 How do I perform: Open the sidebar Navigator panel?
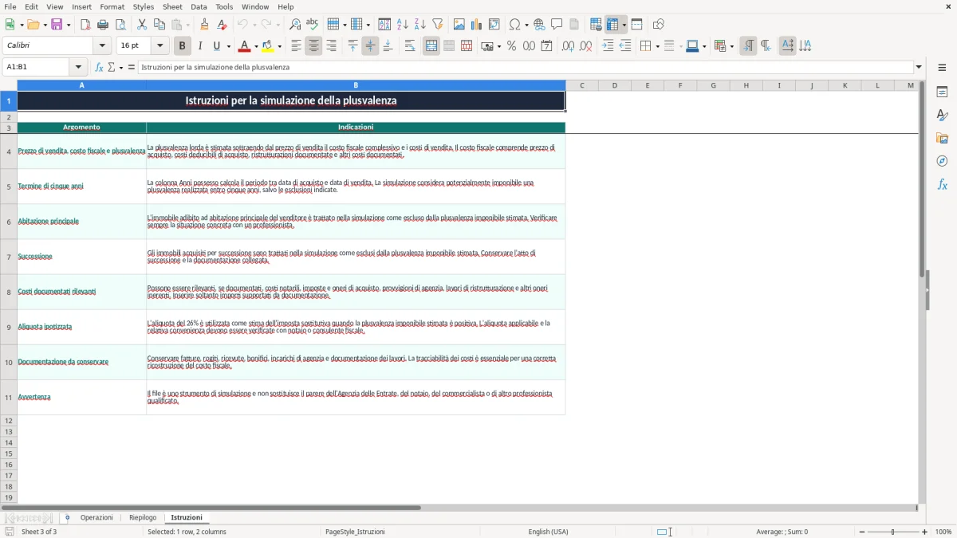pos(942,162)
